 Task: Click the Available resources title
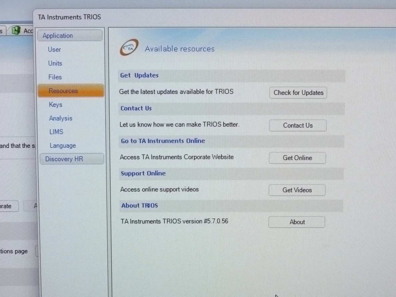pos(180,49)
